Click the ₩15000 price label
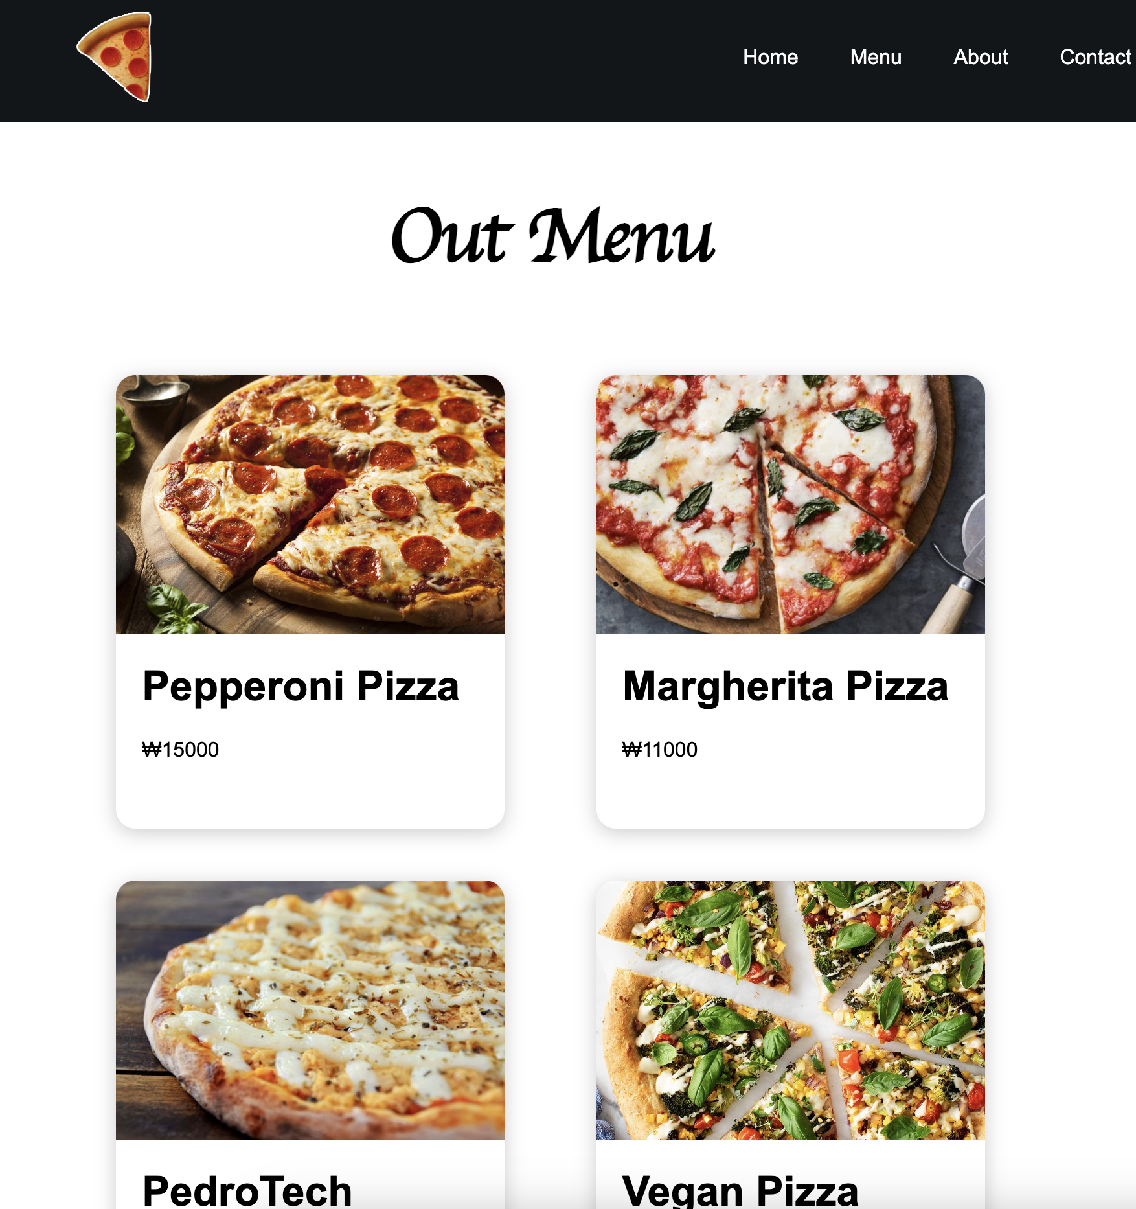Screen dimensions: 1136x1209 pos(180,750)
